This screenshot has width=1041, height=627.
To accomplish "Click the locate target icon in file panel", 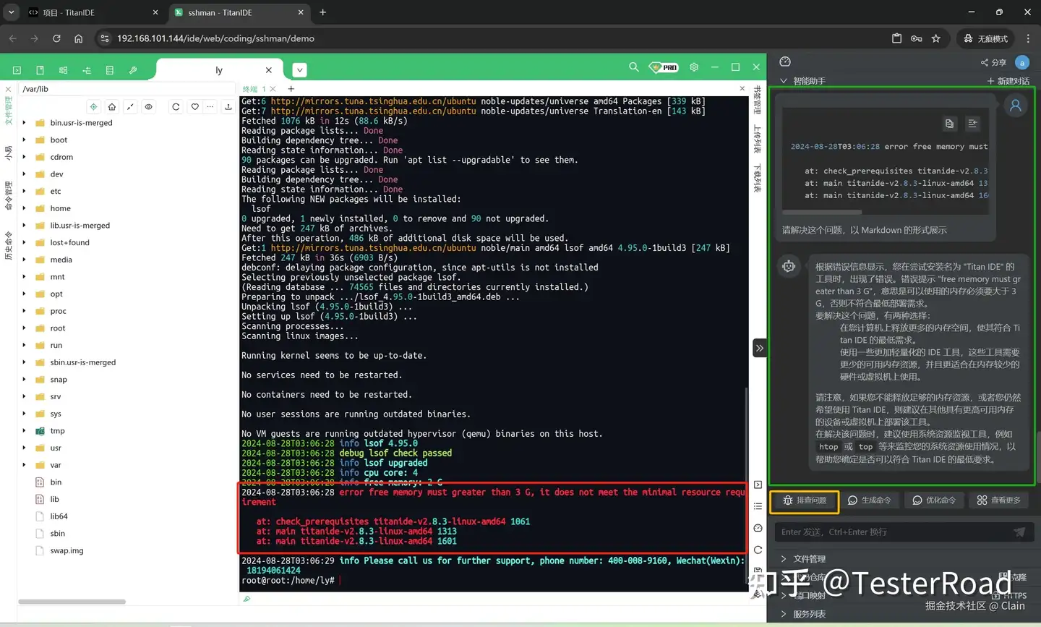I will click(x=93, y=106).
